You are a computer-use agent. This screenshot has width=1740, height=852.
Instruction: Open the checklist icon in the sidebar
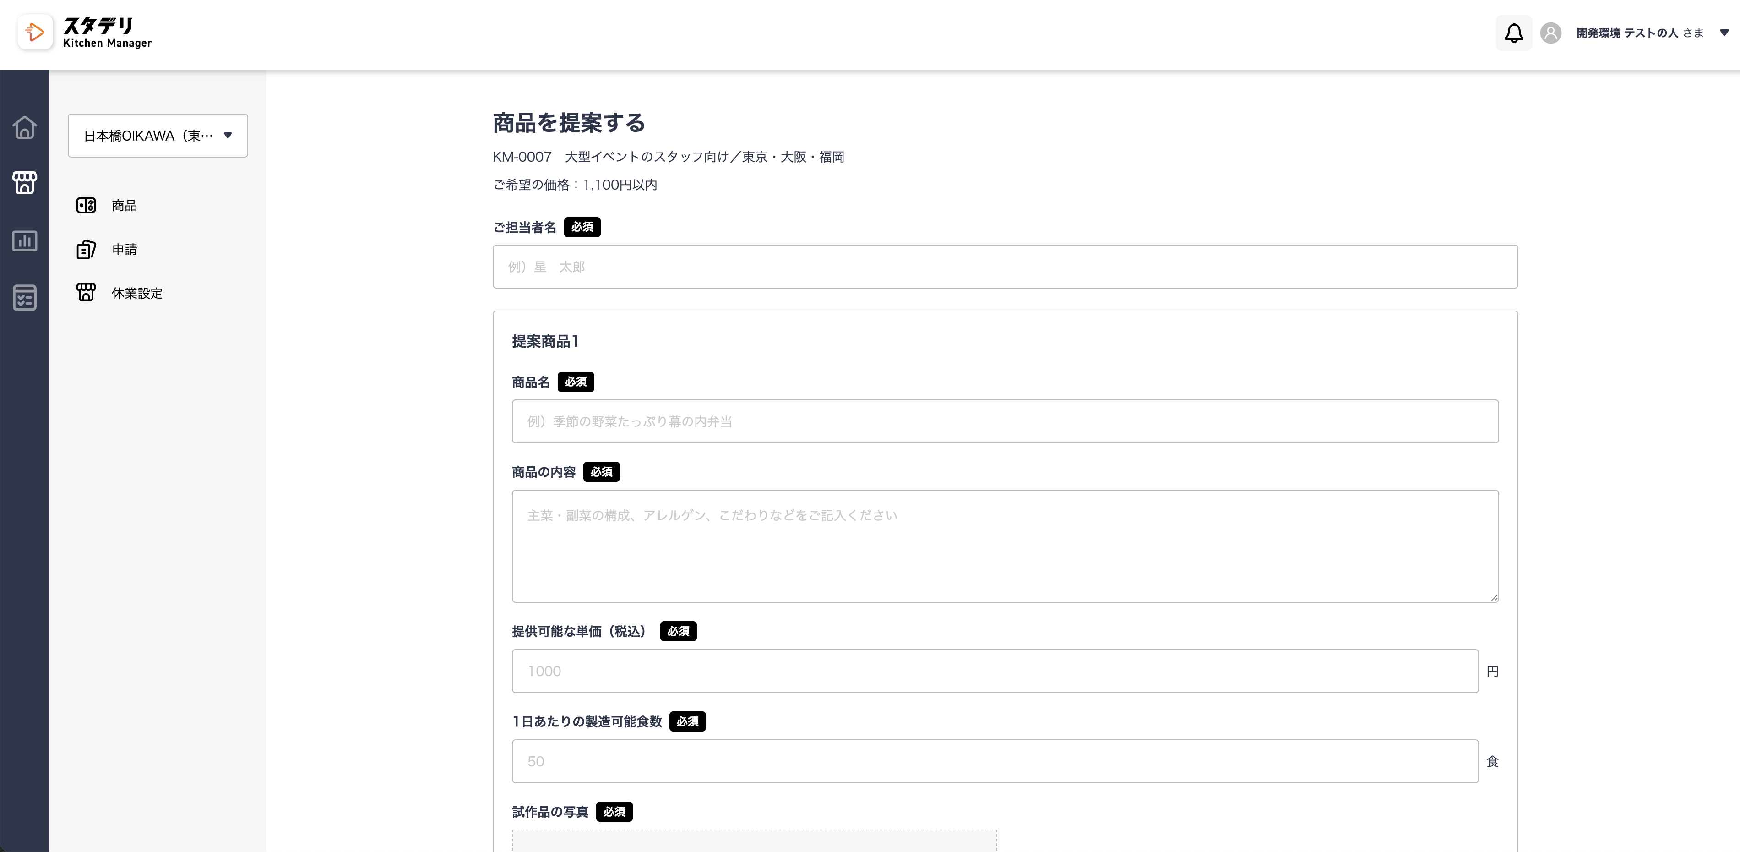pyautogui.click(x=24, y=297)
